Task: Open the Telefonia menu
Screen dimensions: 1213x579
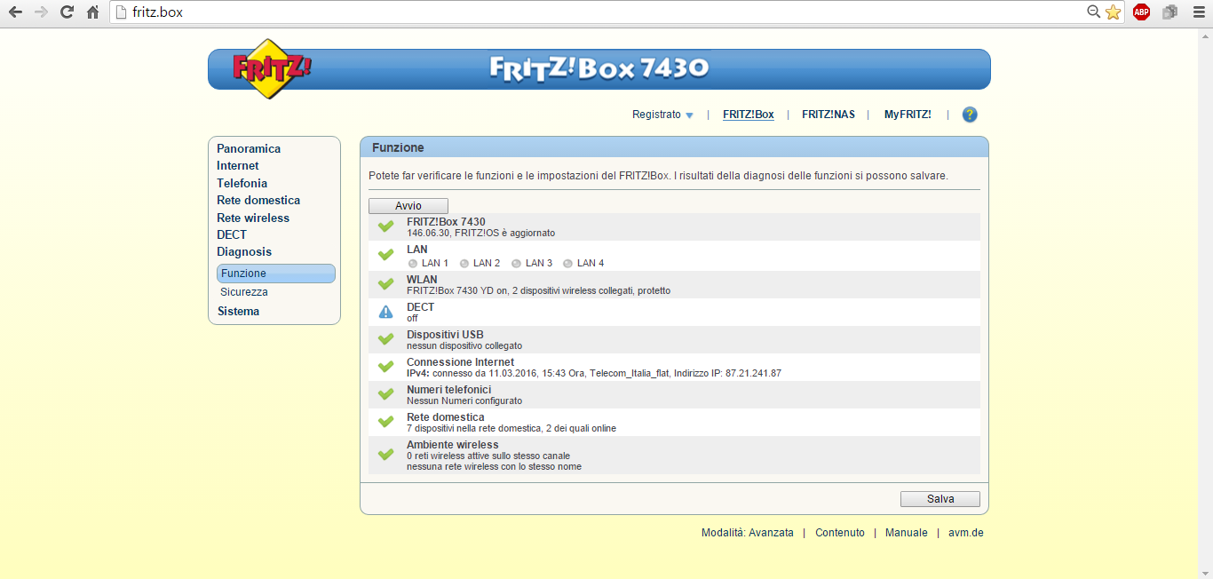Action: (242, 183)
